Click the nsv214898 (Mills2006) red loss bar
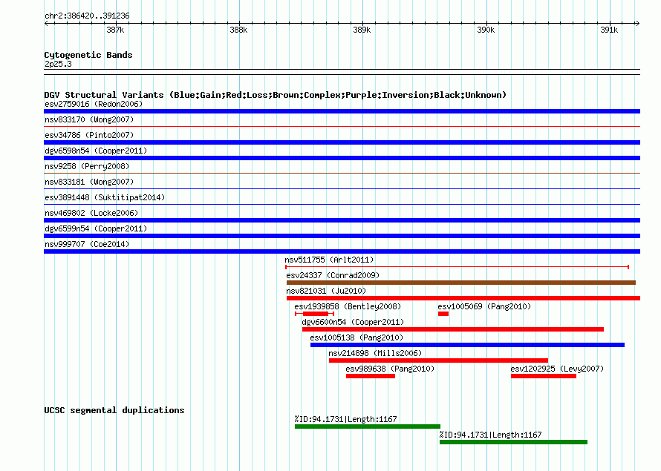Viewport: 661px width, 471px height. coord(438,360)
